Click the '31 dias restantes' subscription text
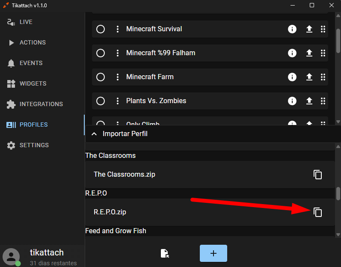This screenshot has height=267, width=341. (53, 263)
